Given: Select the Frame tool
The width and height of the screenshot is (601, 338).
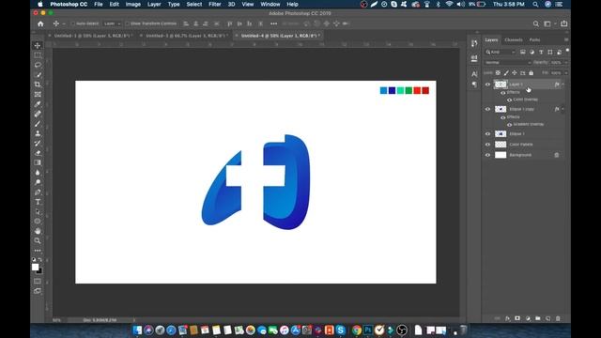Looking at the screenshot, I should [38, 94].
